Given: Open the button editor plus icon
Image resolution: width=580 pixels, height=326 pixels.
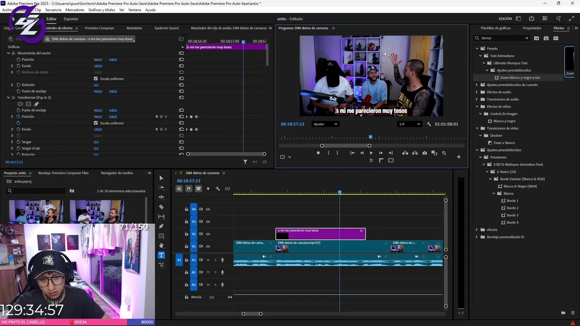Looking at the screenshot, I should point(459,157).
